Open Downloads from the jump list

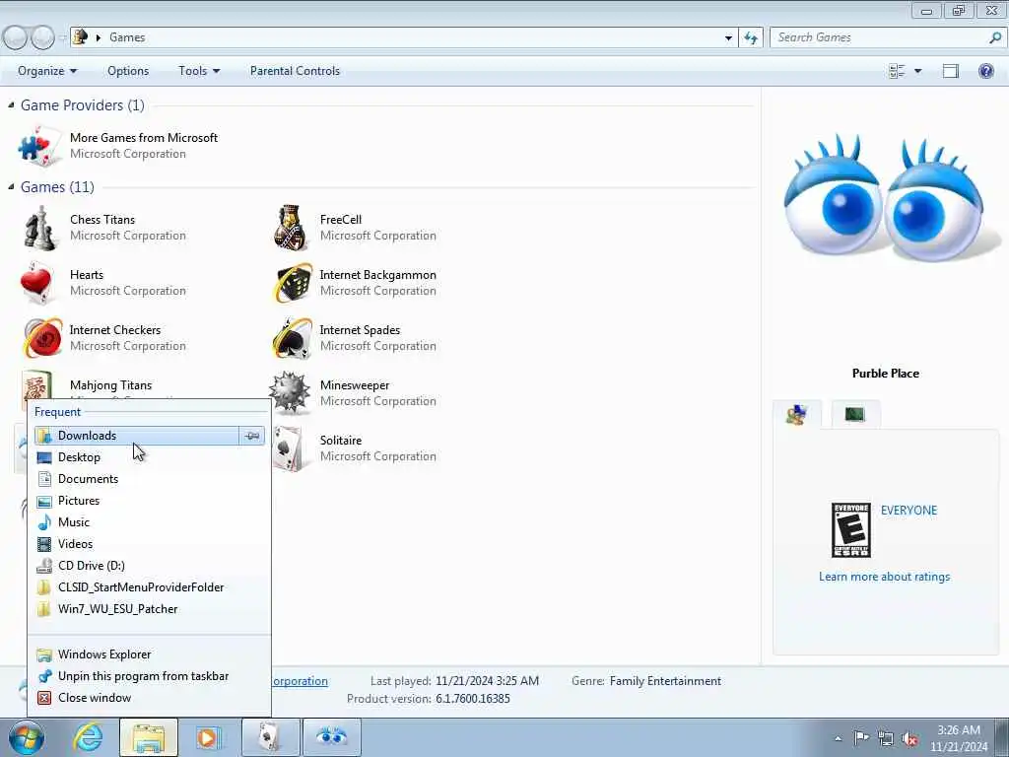click(x=137, y=436)
